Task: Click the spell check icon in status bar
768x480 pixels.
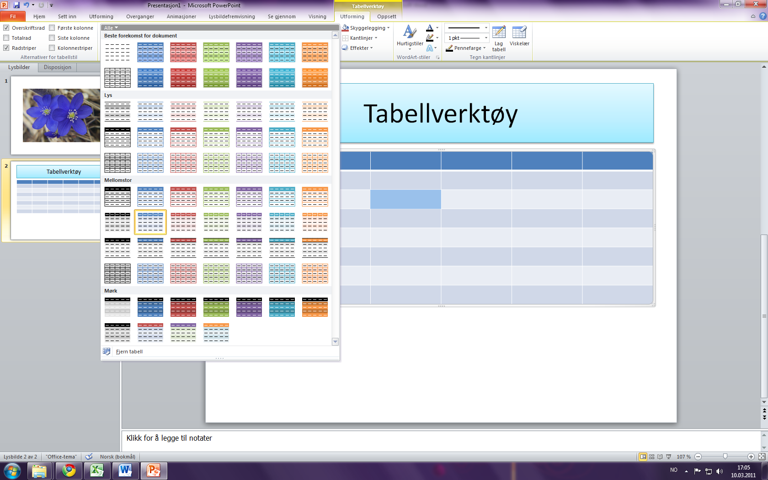Action: 89,457
